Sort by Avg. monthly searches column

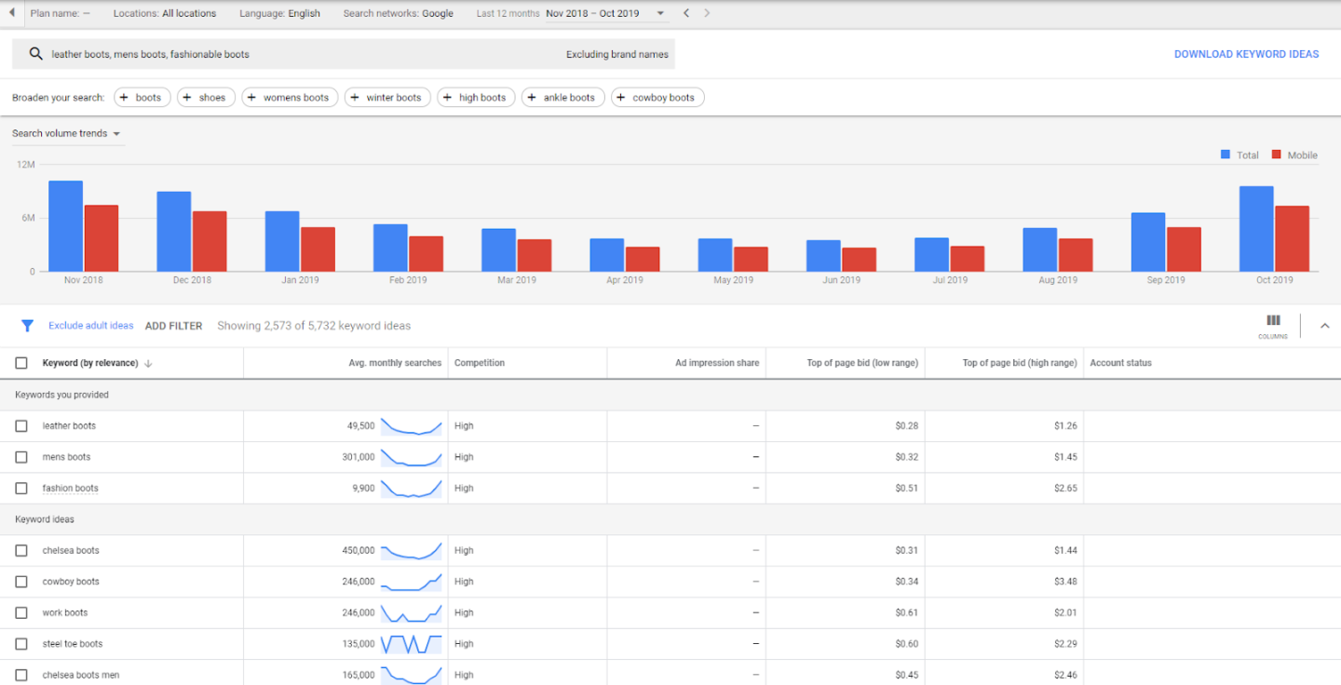tap(395, 363)
